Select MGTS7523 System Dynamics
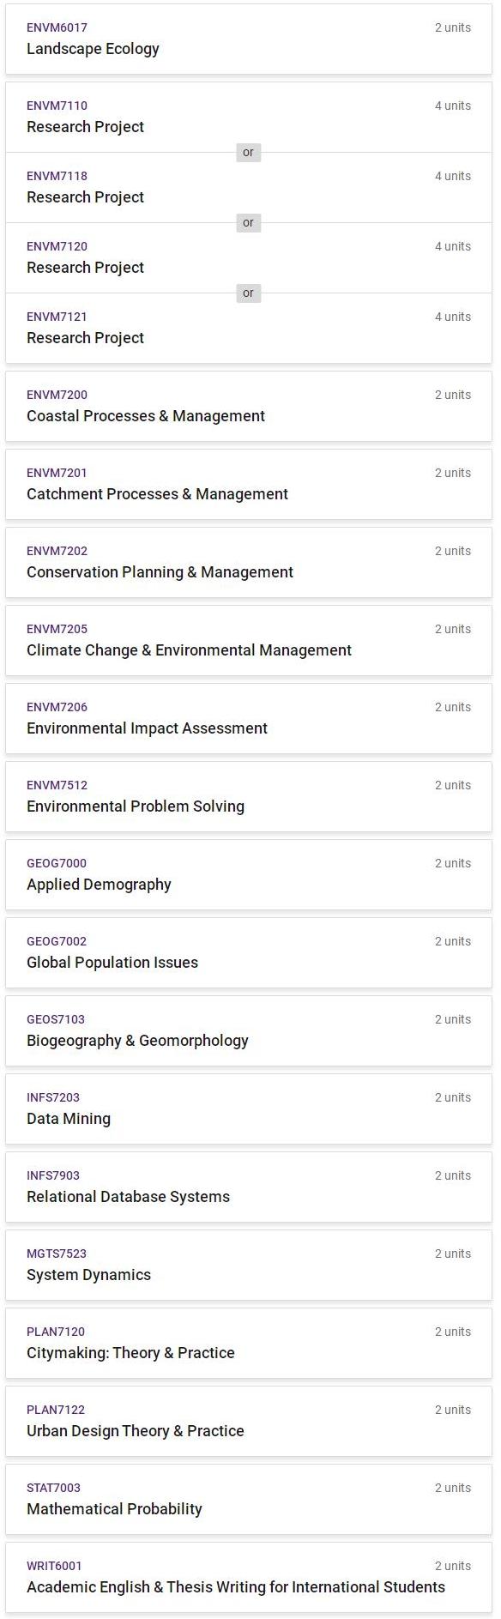The height and width of the screenshot is (1619, 501). click(249, 1266)
